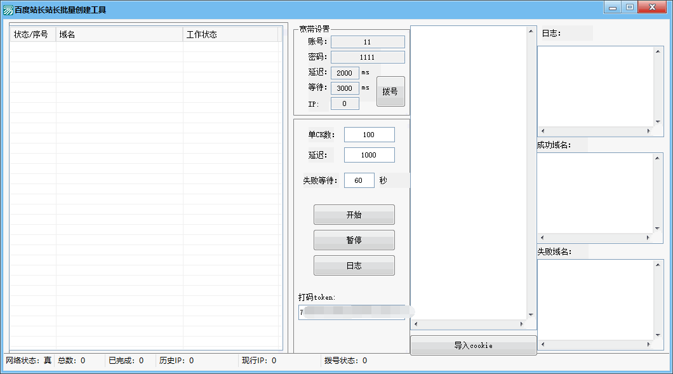Screen dimensions: 673x374
Task: Focus the broadband 延迟 field showing 2000
Action: coord(345,73)
